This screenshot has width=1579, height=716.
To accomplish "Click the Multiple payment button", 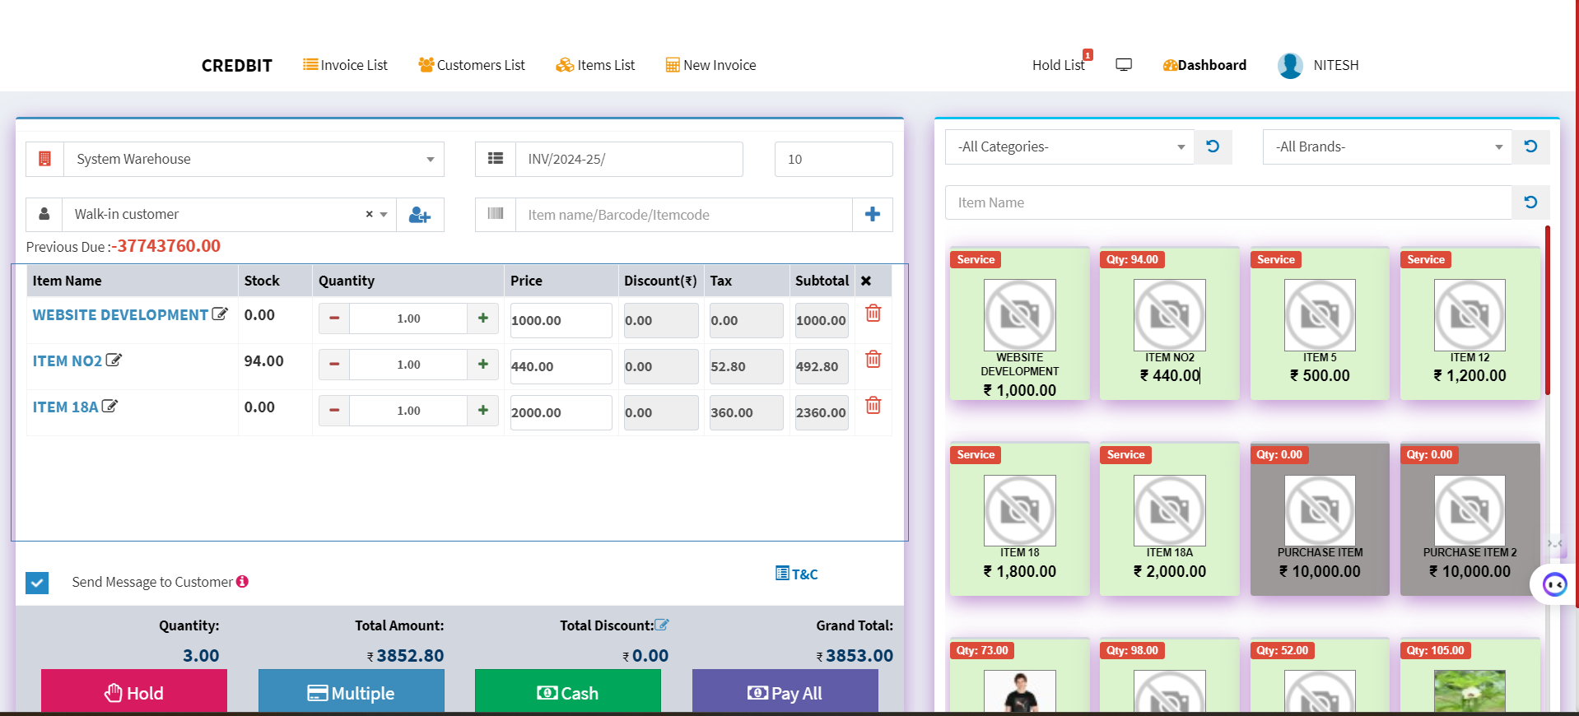I will click(352, 691).
